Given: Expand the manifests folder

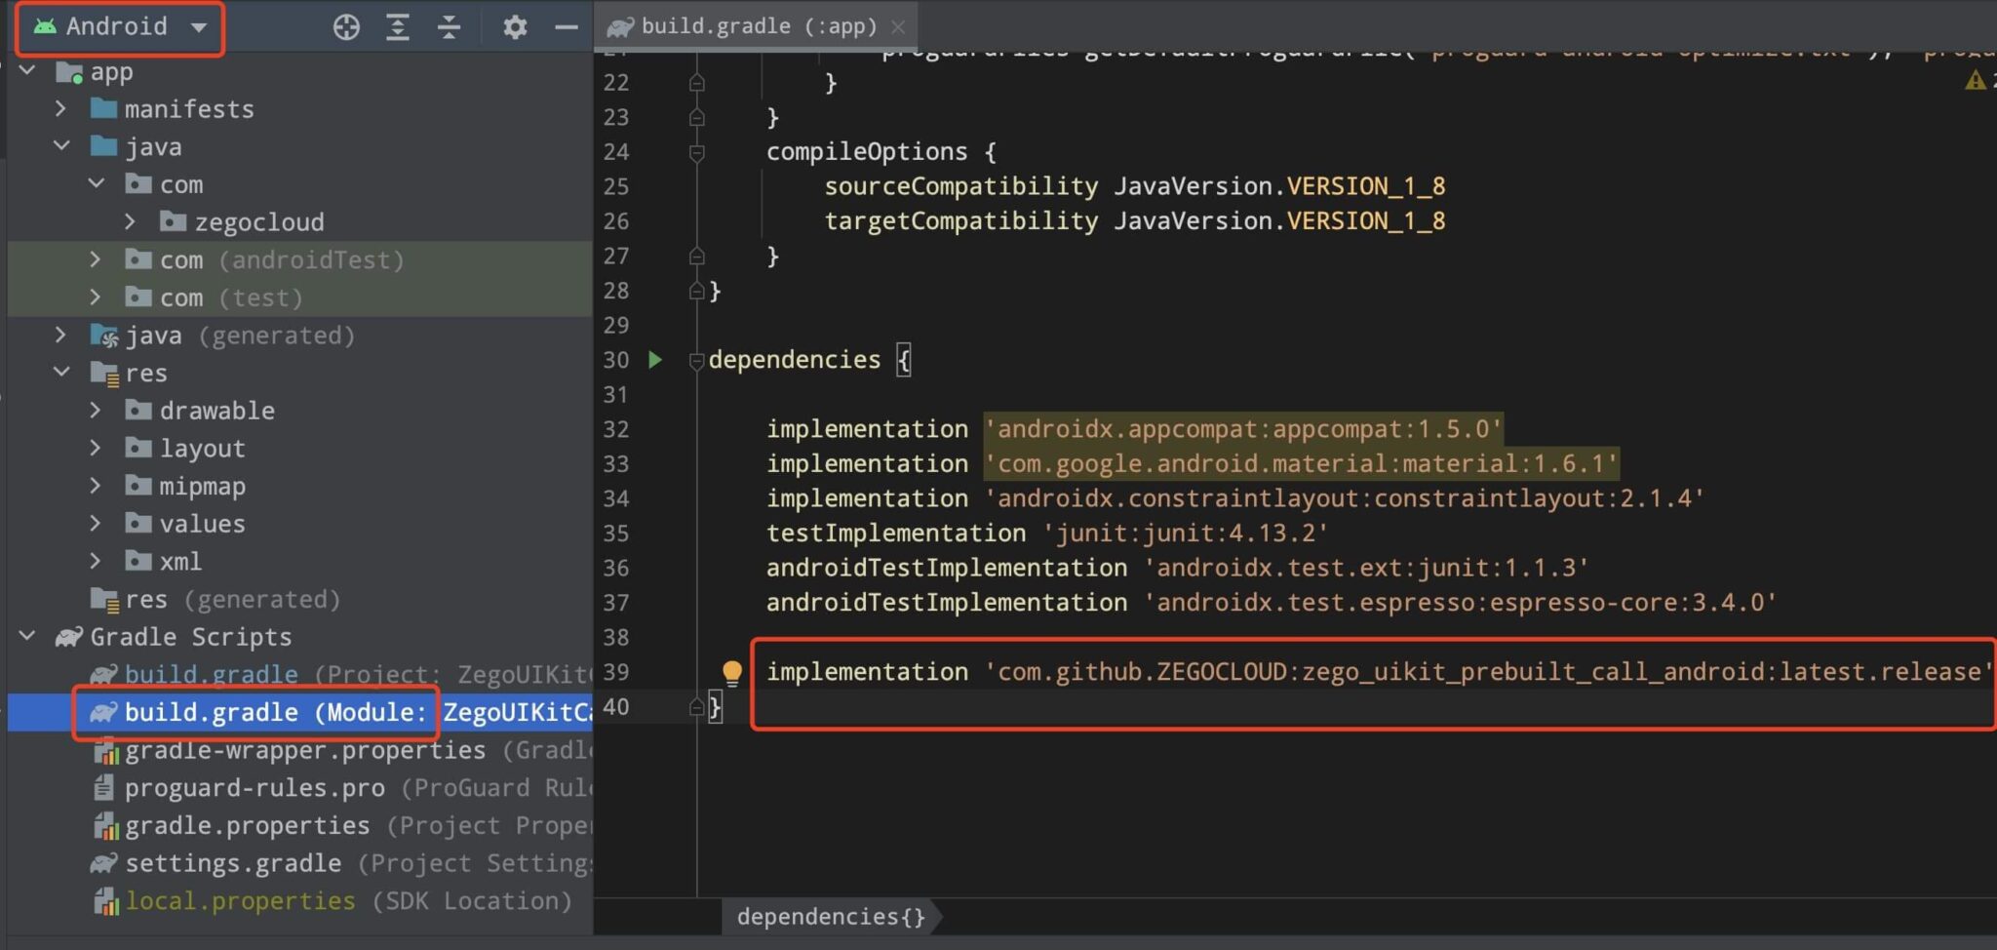Looking at the screenshot, I should 60,108.
